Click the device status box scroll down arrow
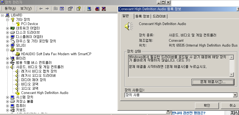This screenshot has width=239, height=115. click(231, 75)
